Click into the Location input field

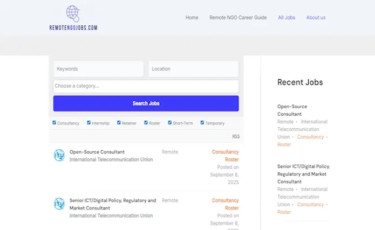click(x=193, y=69)
